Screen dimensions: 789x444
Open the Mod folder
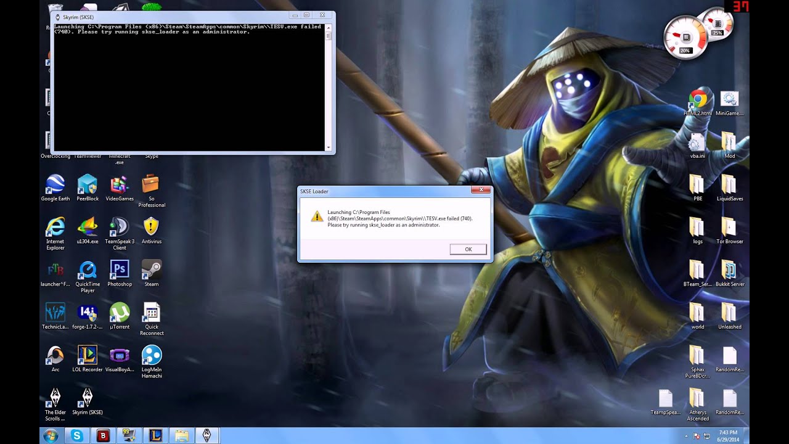(729, 146)
